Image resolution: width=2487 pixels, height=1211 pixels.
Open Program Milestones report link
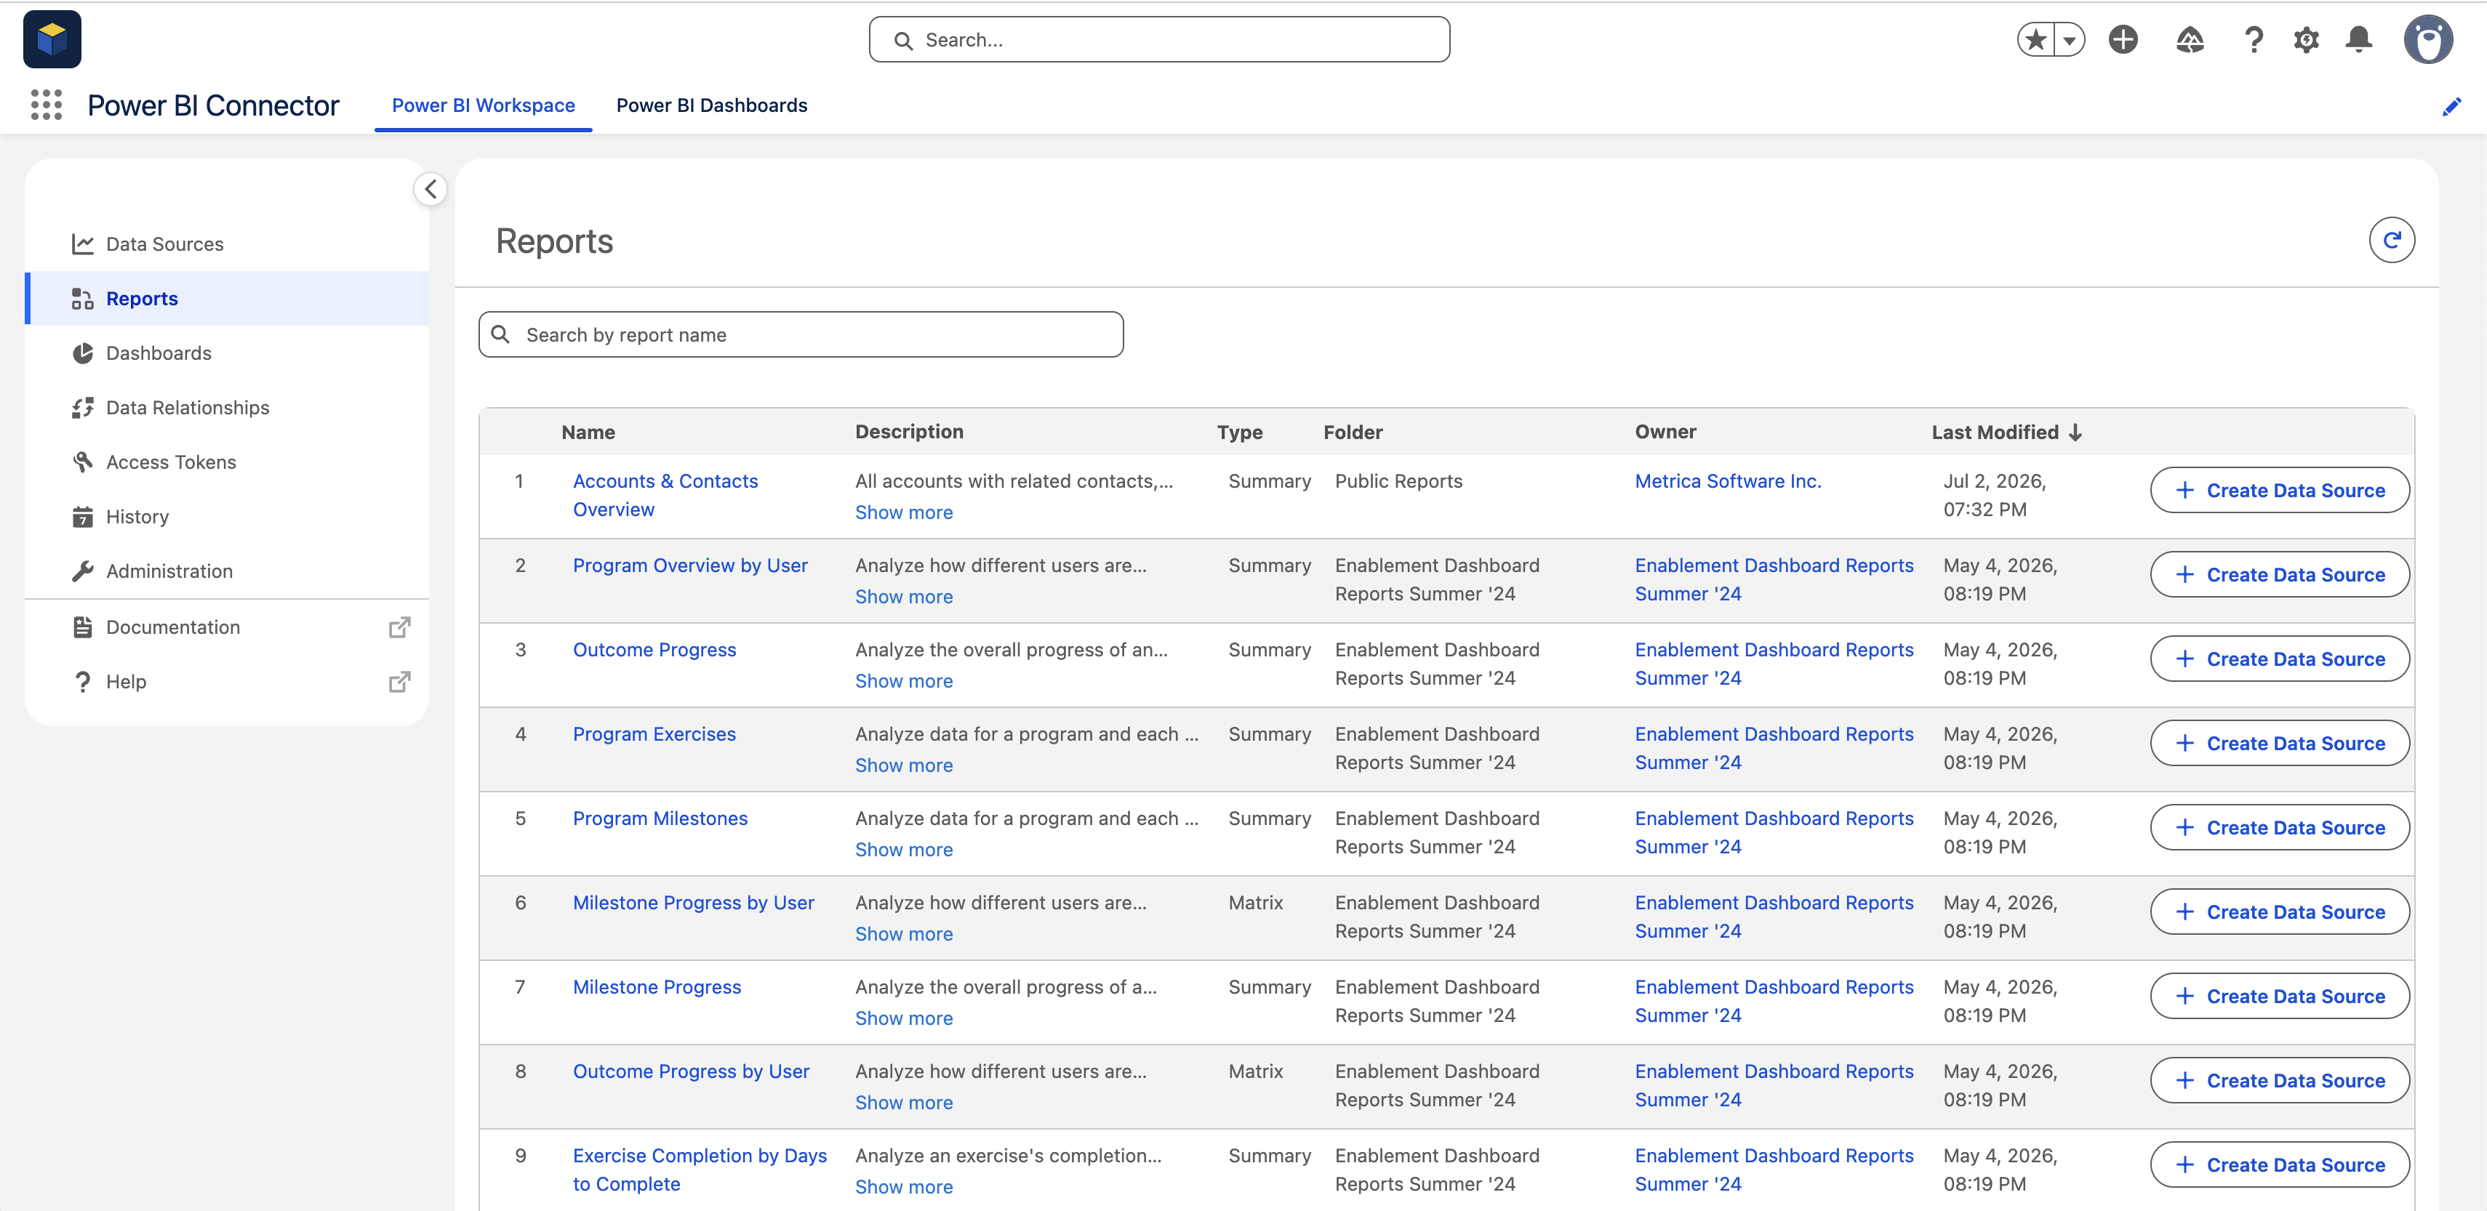coord(660,818)
